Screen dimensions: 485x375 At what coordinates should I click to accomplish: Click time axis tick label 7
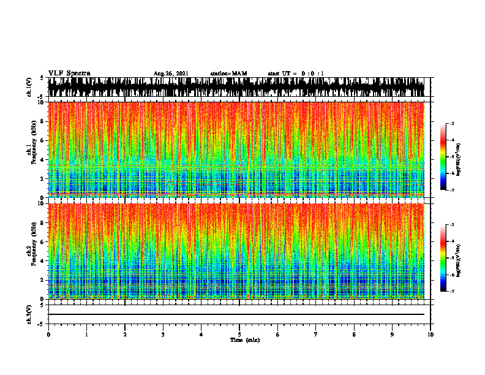(316, 335)
